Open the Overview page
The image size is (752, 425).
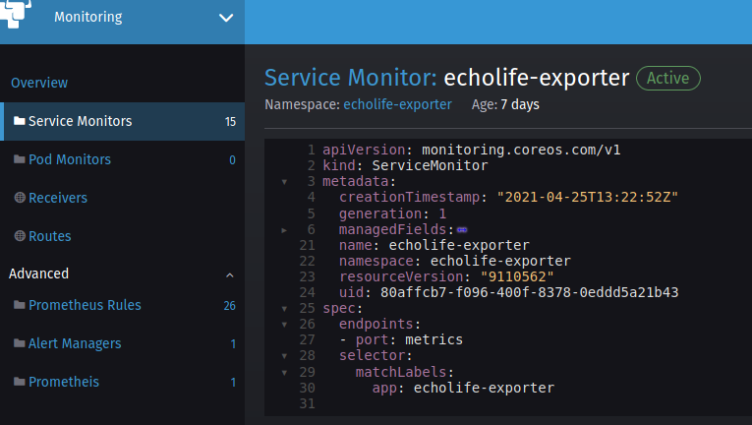[39, 83]
